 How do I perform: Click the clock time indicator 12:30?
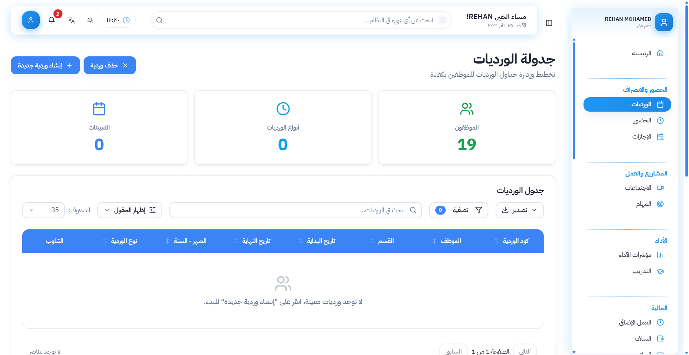pos(118,20)
